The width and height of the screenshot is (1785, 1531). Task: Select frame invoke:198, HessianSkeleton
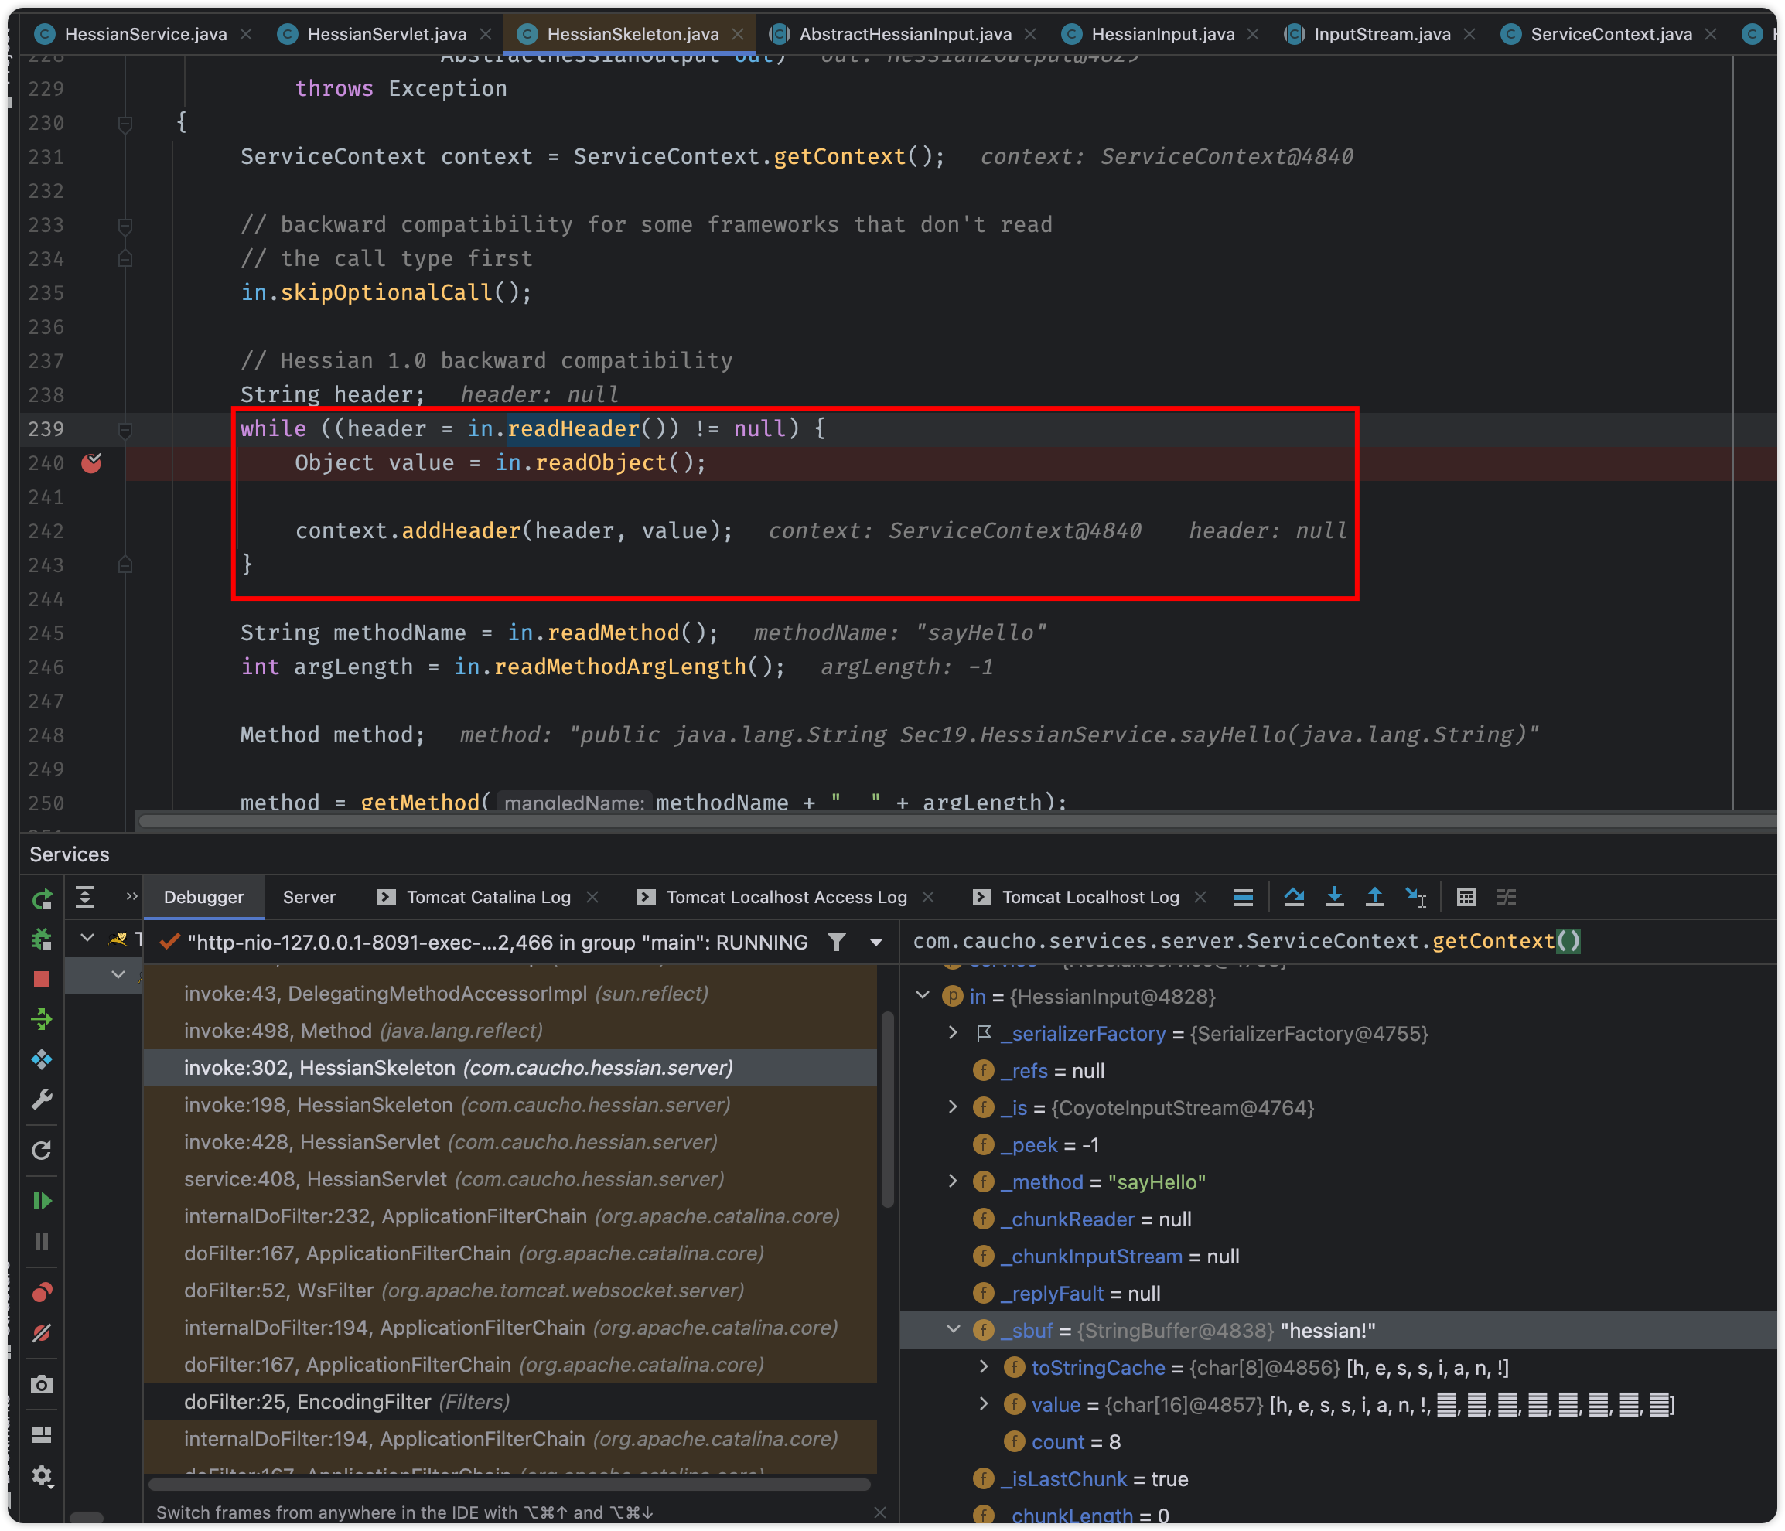(x=510, y=1105)
